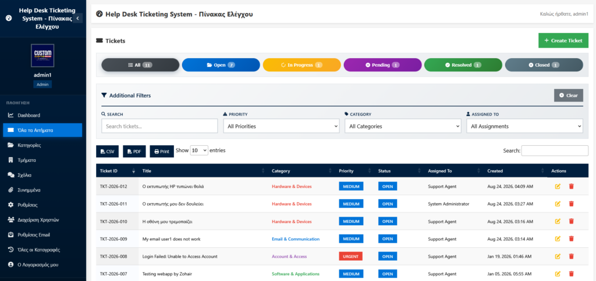Sort table by Category column
Viewport: 596px width, 281px height.
click(x=301, y=171)
